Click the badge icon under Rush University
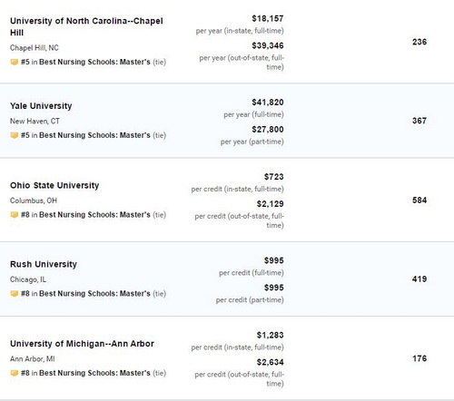454x401 pixels. 14,294
